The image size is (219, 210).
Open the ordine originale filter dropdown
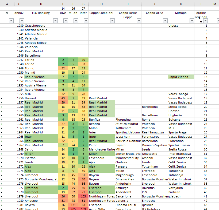click(x=205, y=21)
